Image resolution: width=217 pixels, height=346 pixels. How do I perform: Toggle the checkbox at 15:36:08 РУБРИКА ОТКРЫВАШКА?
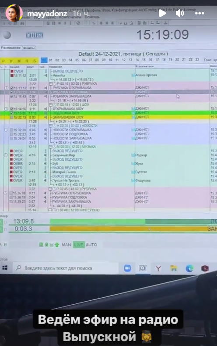pos(11,193)
